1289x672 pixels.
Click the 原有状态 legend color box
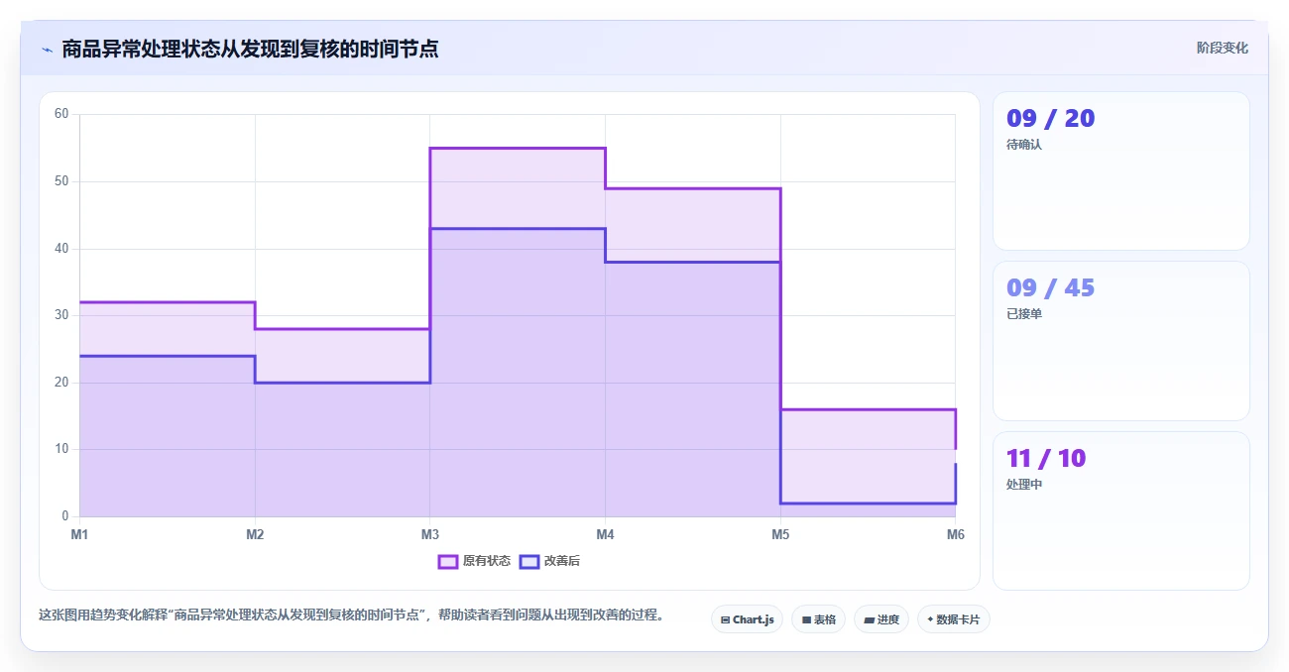[x=448, y=561]
